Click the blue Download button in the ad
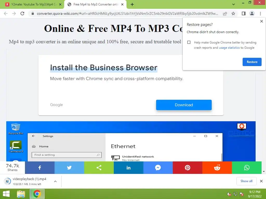 184,105
